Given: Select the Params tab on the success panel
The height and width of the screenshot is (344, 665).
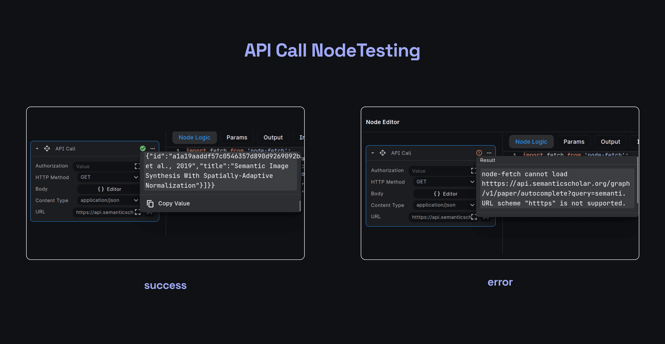Looking at the screenshot, I should point(237,137).
